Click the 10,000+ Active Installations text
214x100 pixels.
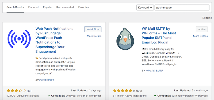coord(23,96)
